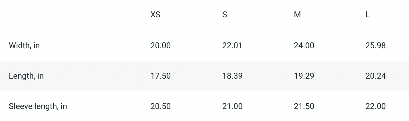
Task: Click the XS sleeve length value 20.50
Action: coord(160,106)
